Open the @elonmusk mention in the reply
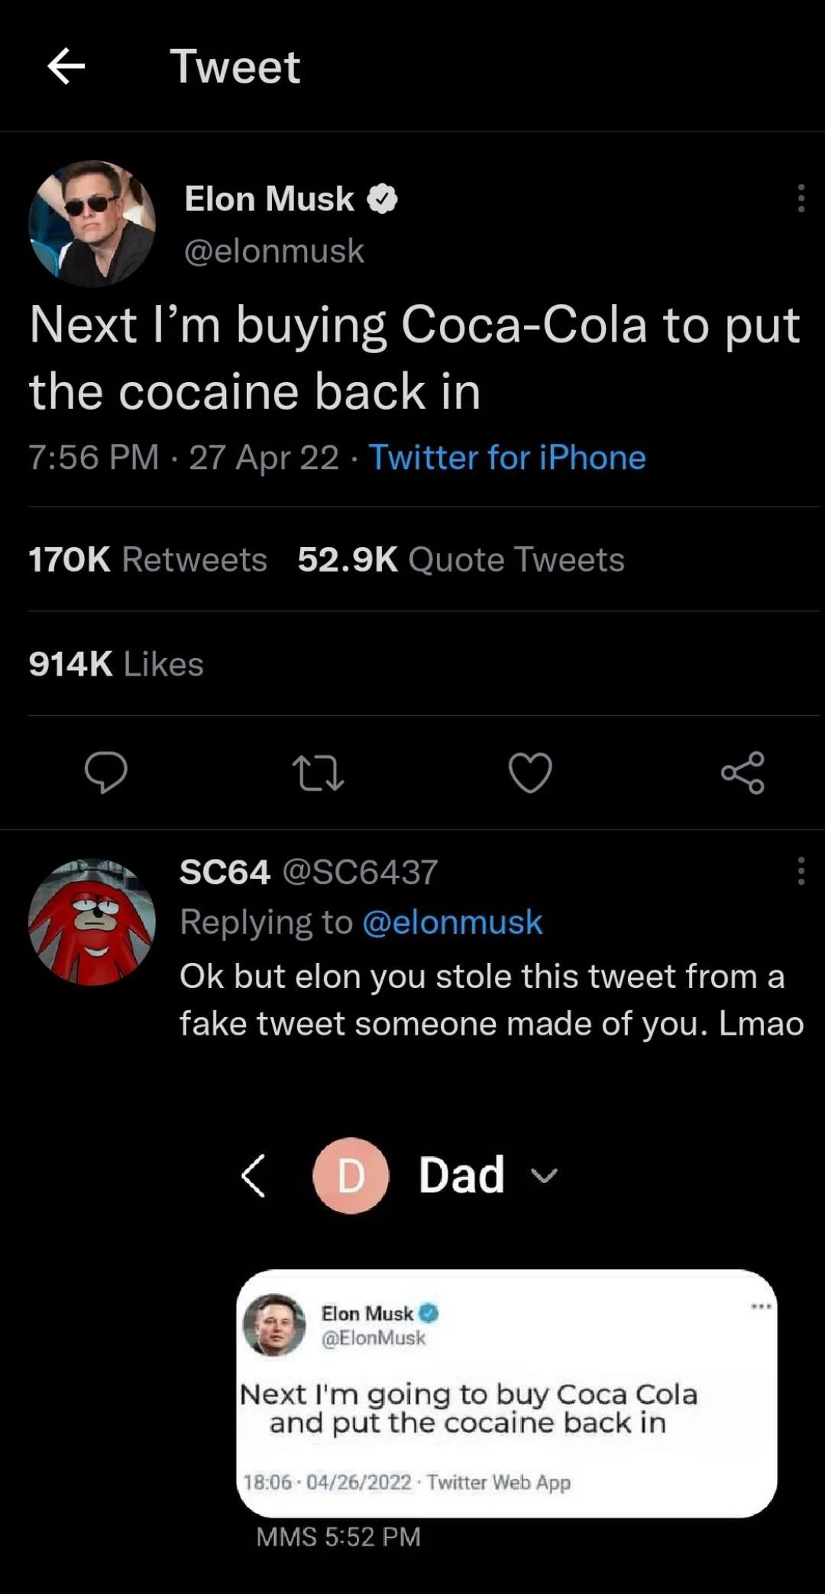 point(452,922)
